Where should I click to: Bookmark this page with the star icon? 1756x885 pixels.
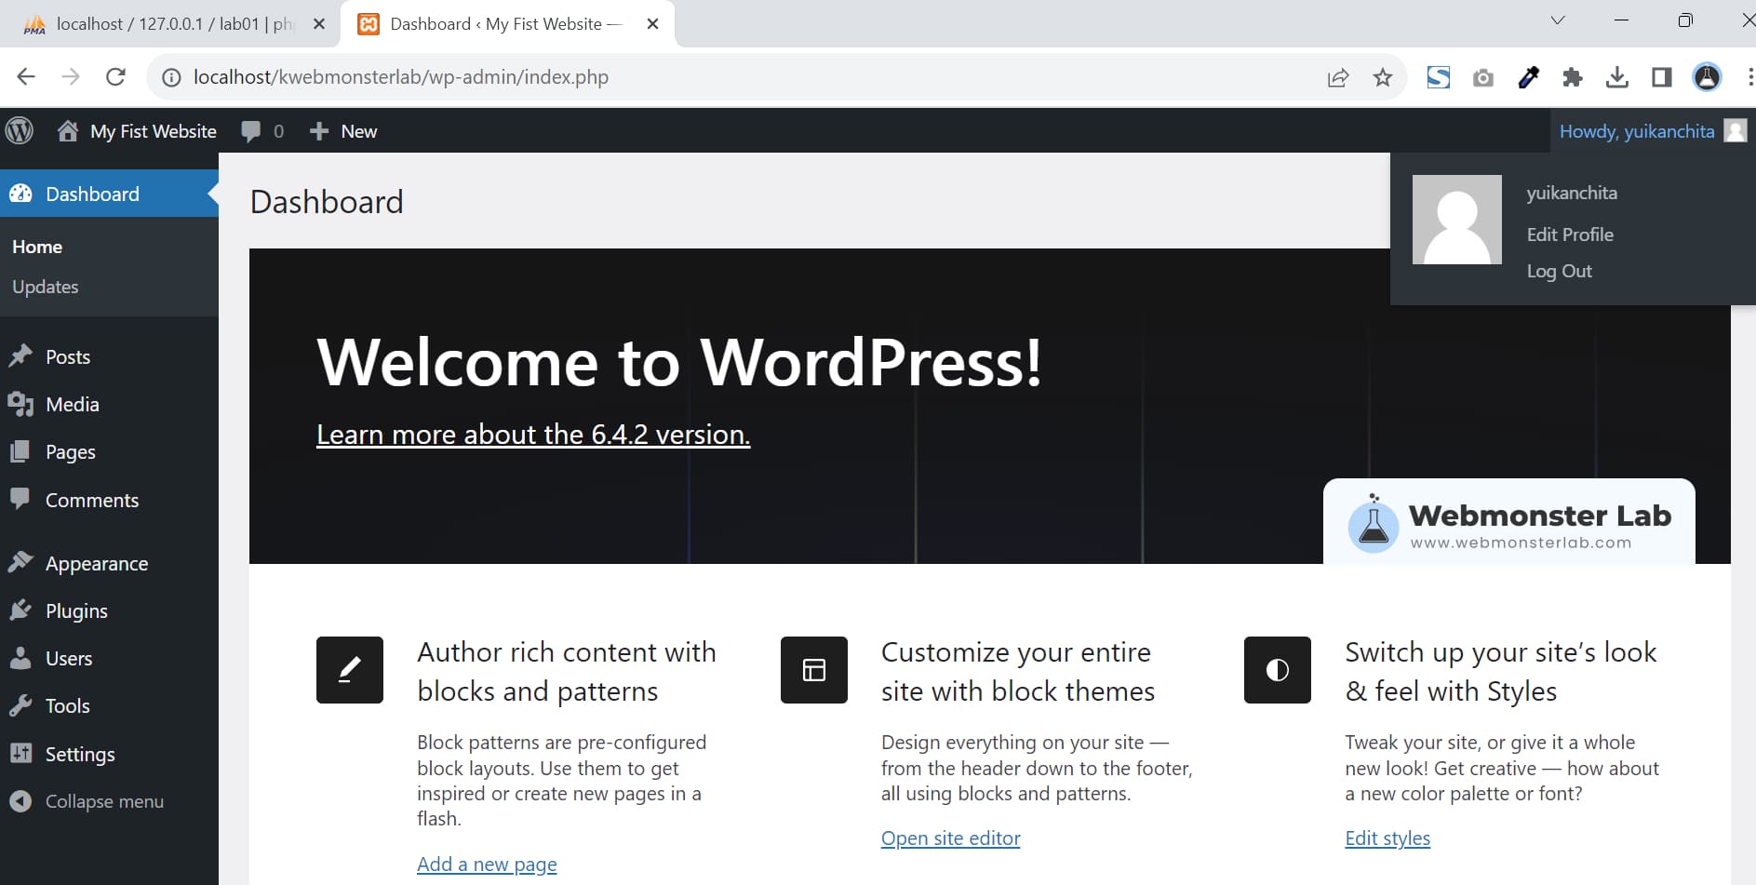click(1383, 77)
